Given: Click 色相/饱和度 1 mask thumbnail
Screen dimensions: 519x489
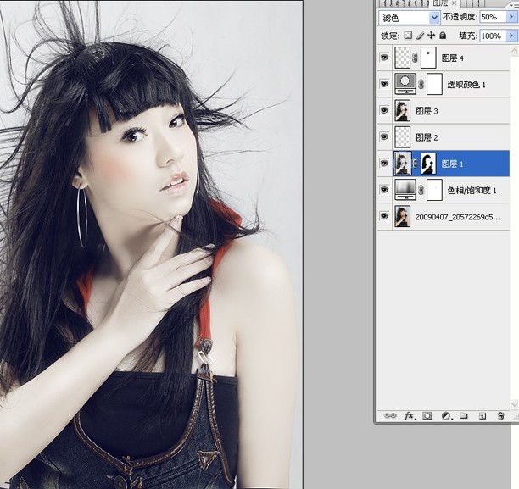Looking at the screenshot, I should pyautogui.click(x=434, y=190).
